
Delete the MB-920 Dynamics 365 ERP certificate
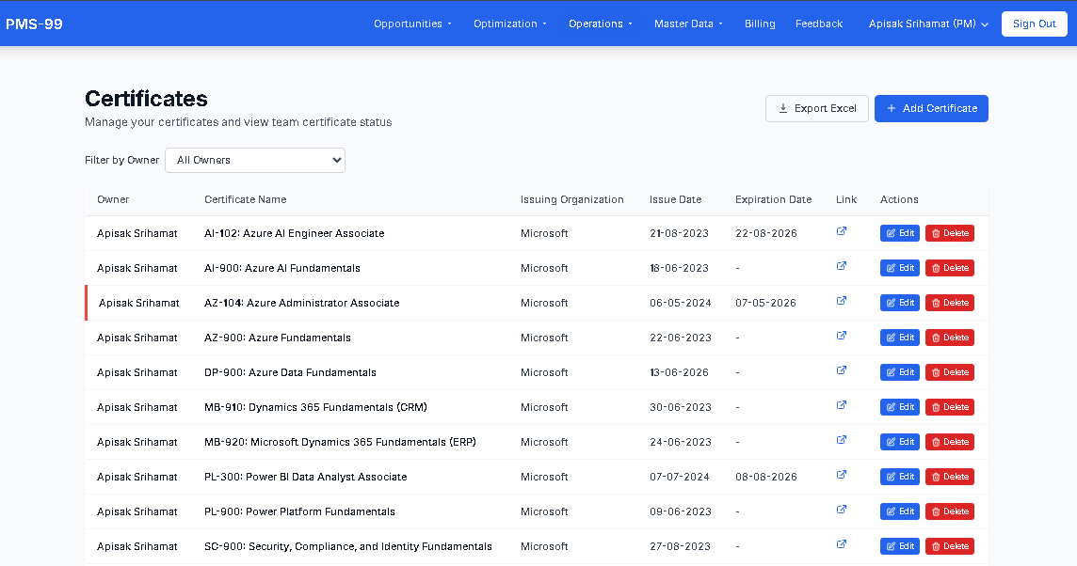(949, 442)
